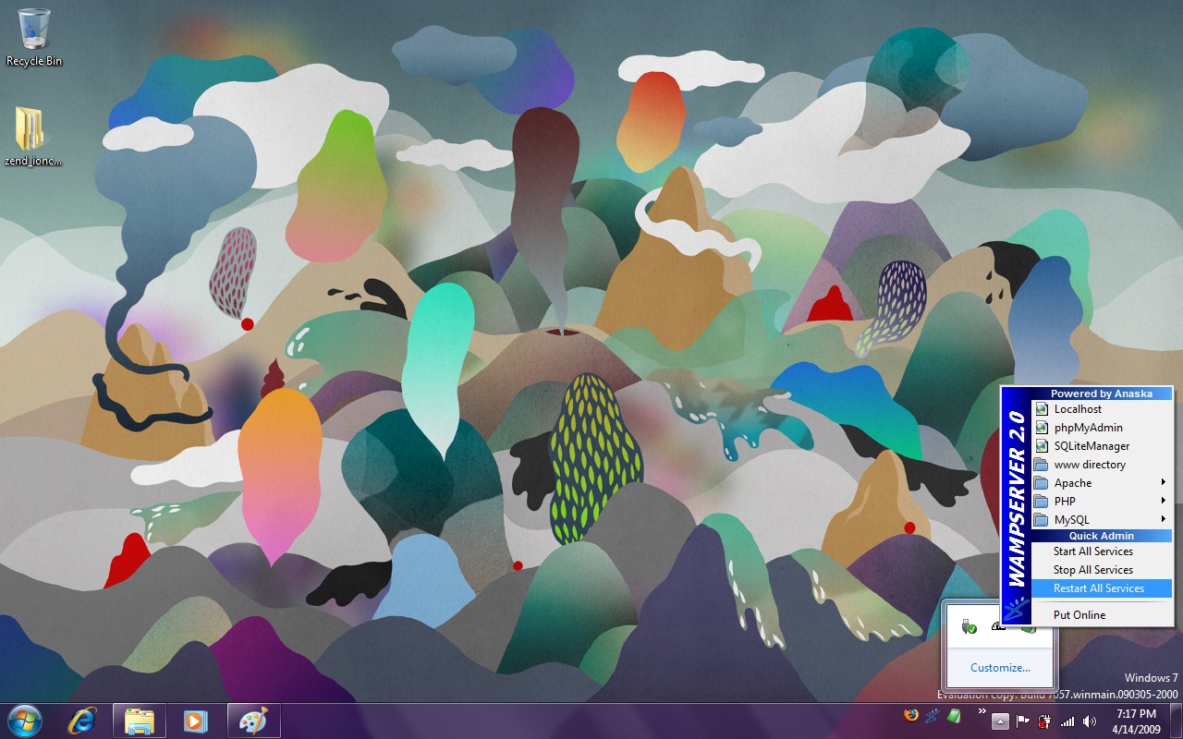Image resolution: width=1183 pixels, height=739 pixels.
Task: Click the Firefox icon in the taskbar tray
Action: (912, 716)
